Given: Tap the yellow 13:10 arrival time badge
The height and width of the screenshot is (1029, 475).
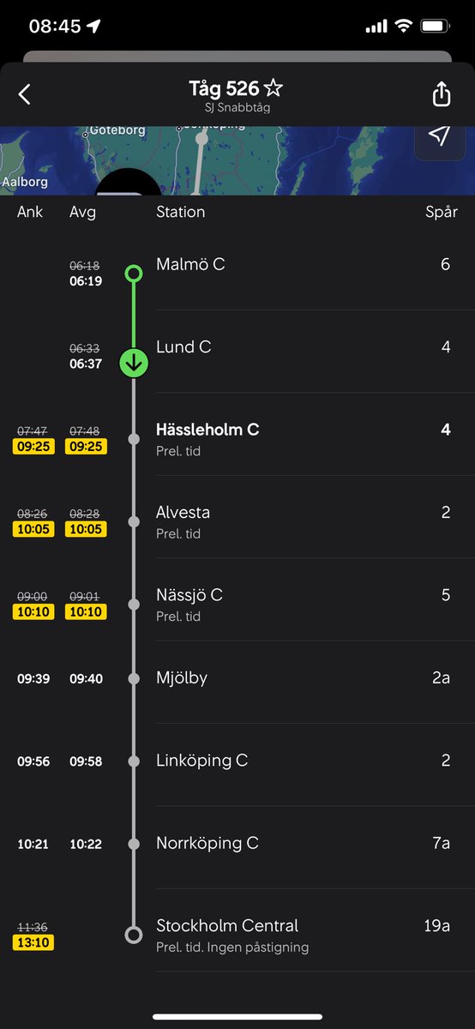Looking at the screenshot, I should (x=33, y=942).
